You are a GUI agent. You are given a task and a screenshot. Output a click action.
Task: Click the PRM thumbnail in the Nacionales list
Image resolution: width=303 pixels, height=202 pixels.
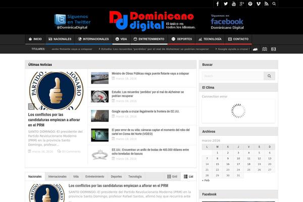tap(46, 193)
